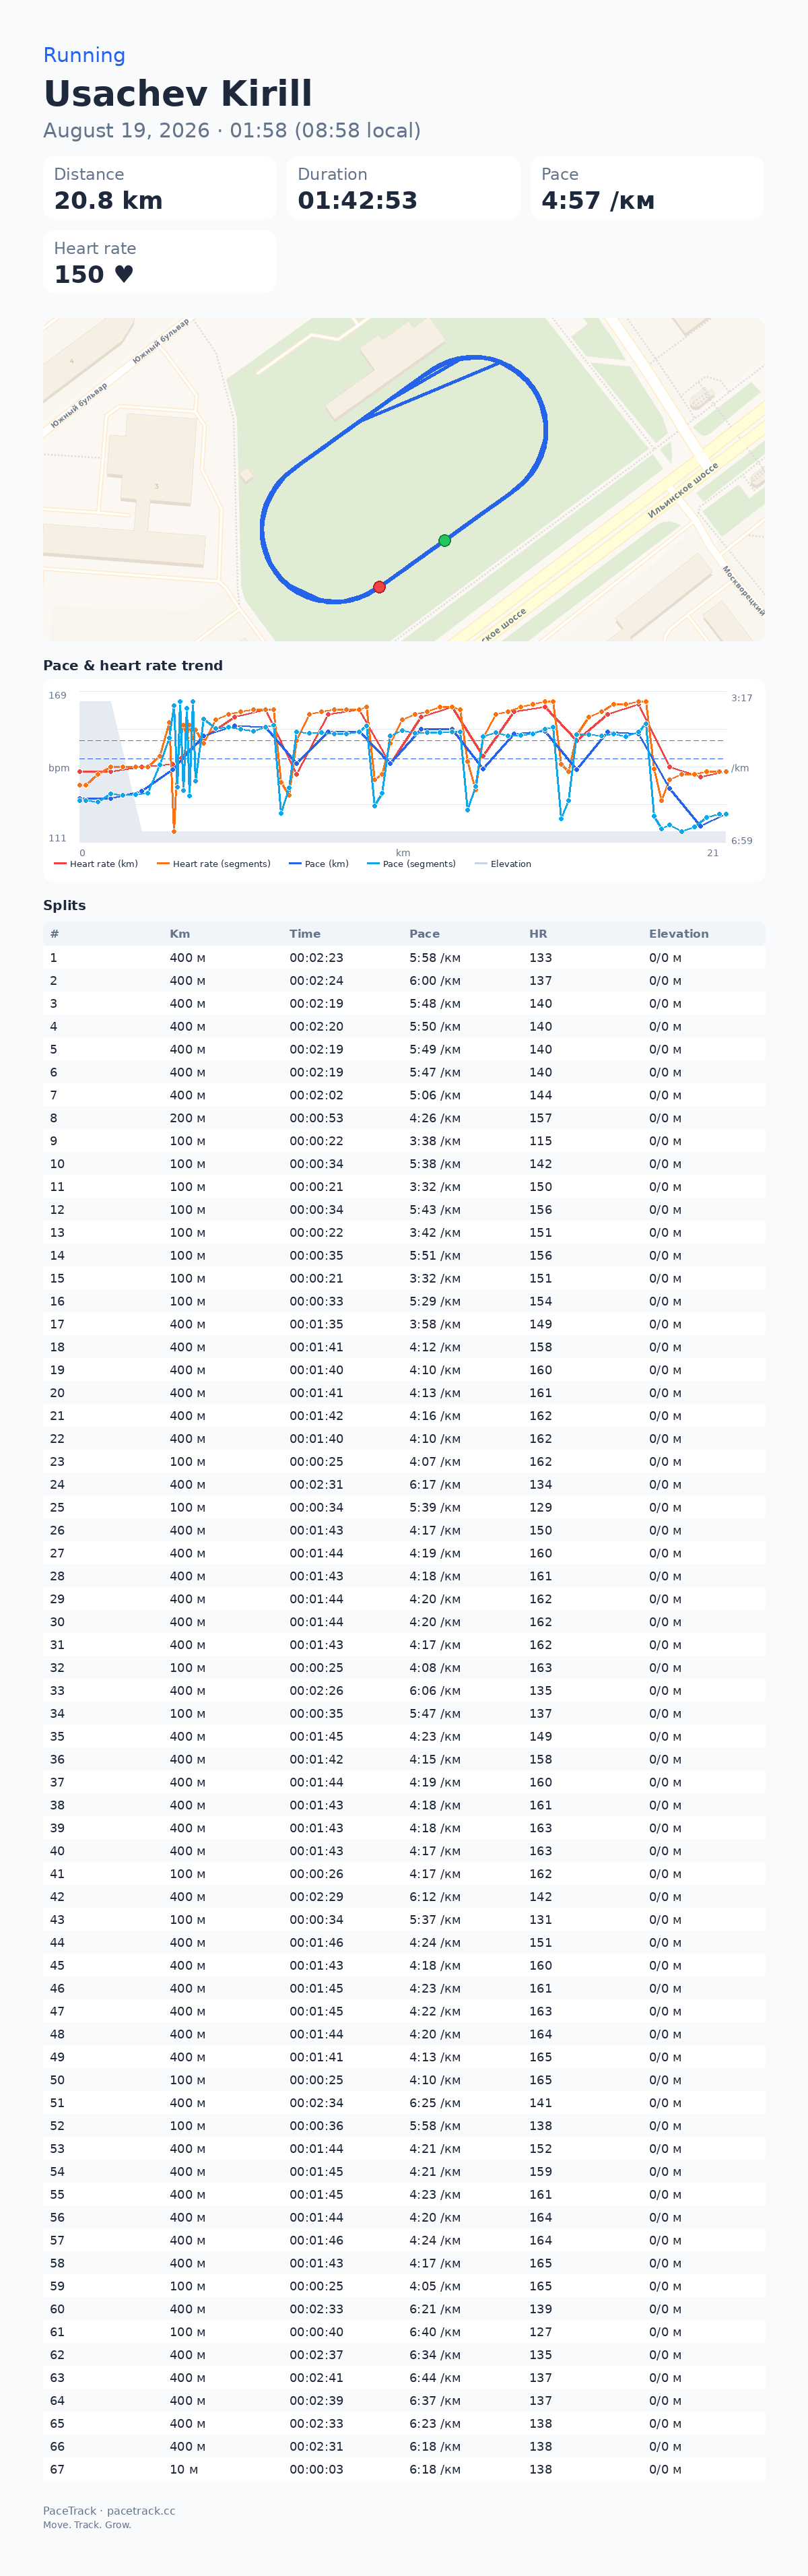
Task: Open the pacetrack.cc footer link
Action: [141, 2511]
